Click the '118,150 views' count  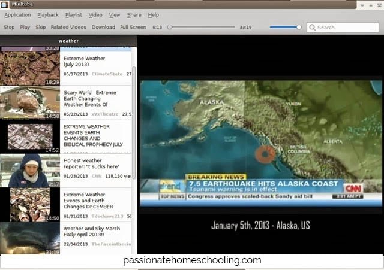118,176
